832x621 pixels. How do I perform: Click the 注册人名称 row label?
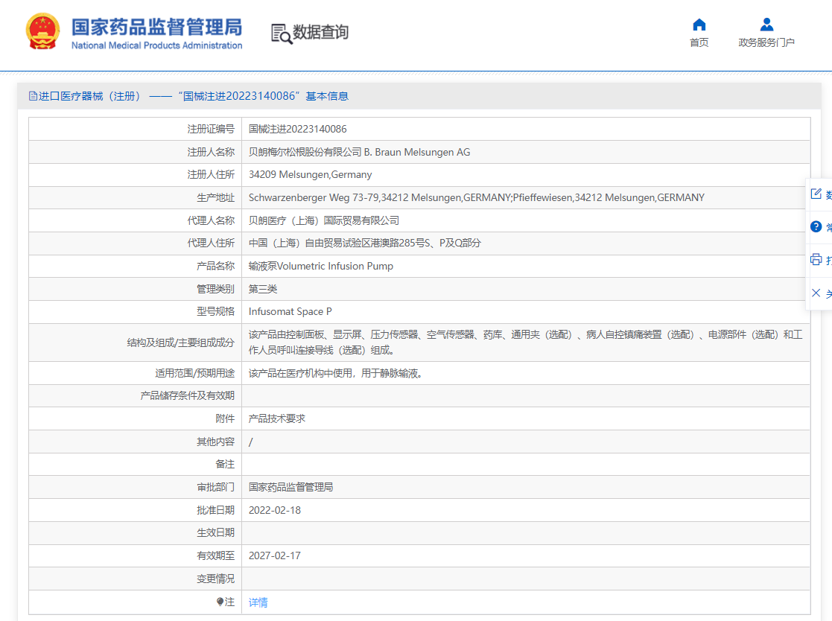pyautogui.click(x=211, y=152)
